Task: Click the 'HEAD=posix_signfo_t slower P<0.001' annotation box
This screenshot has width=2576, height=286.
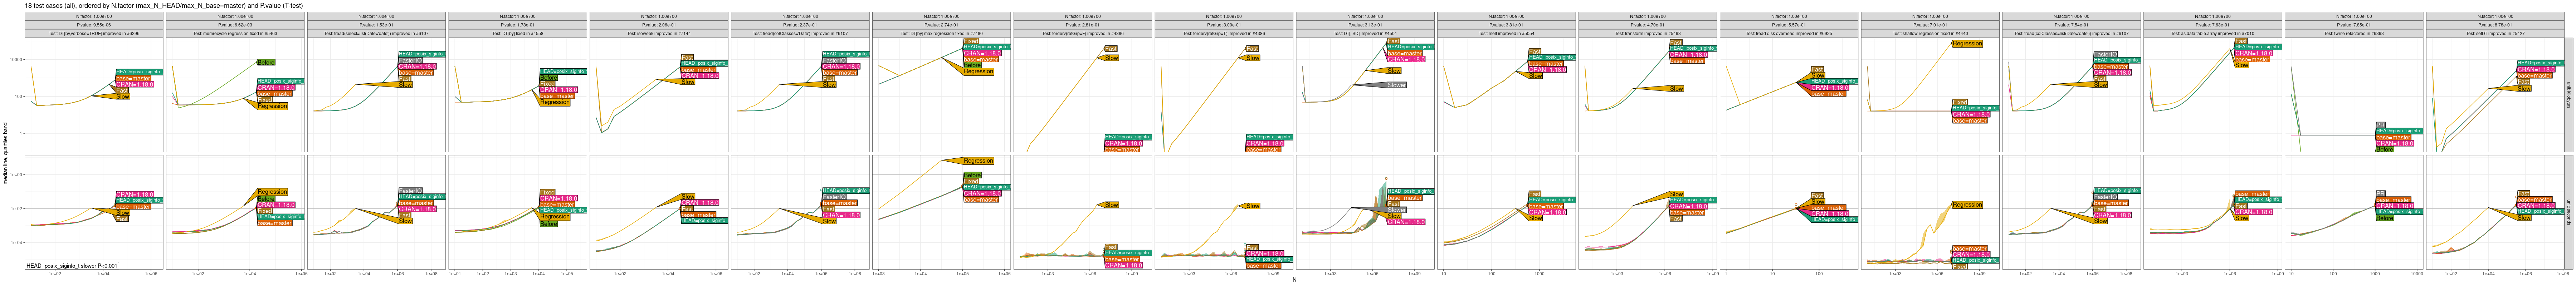Action: 72,265
